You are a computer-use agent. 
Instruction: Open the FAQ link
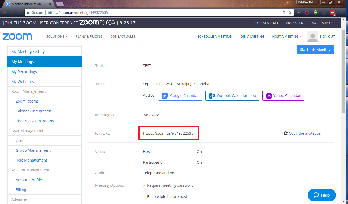pyautogui.click(x=313, y=23)
